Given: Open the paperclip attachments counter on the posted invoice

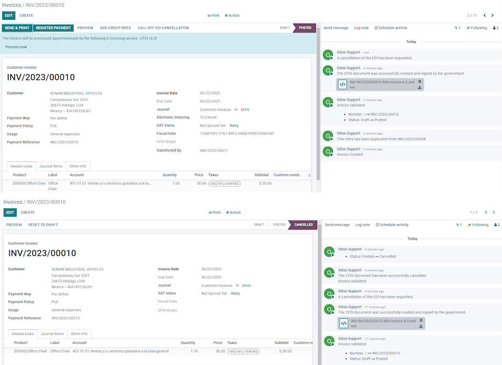Looking at the screenshot, I should coord(457,28).
